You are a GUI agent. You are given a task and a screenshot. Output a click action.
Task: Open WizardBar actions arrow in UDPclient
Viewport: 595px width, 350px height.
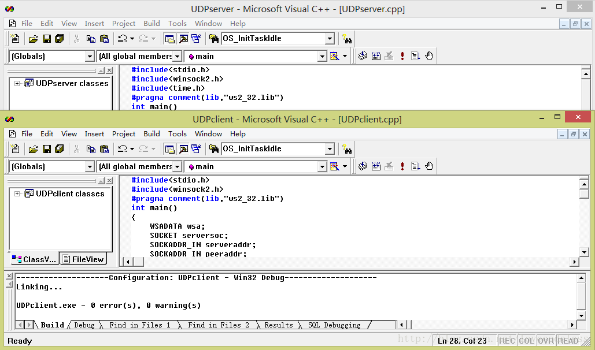click(x=345, y=166)
